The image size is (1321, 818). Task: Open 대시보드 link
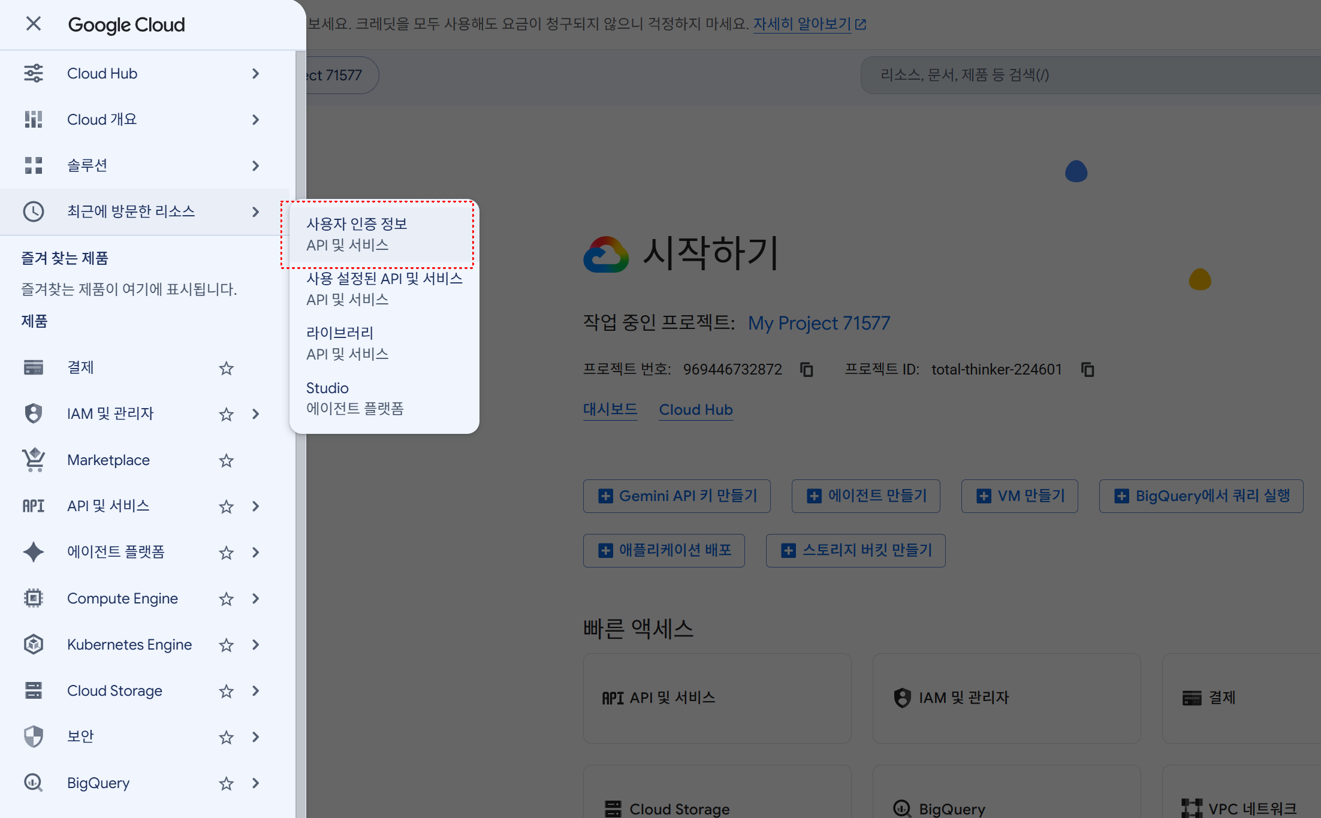(610, 410)
